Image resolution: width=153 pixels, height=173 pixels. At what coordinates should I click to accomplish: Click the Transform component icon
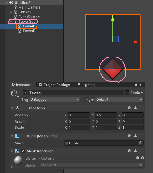(x=17, y=108)
